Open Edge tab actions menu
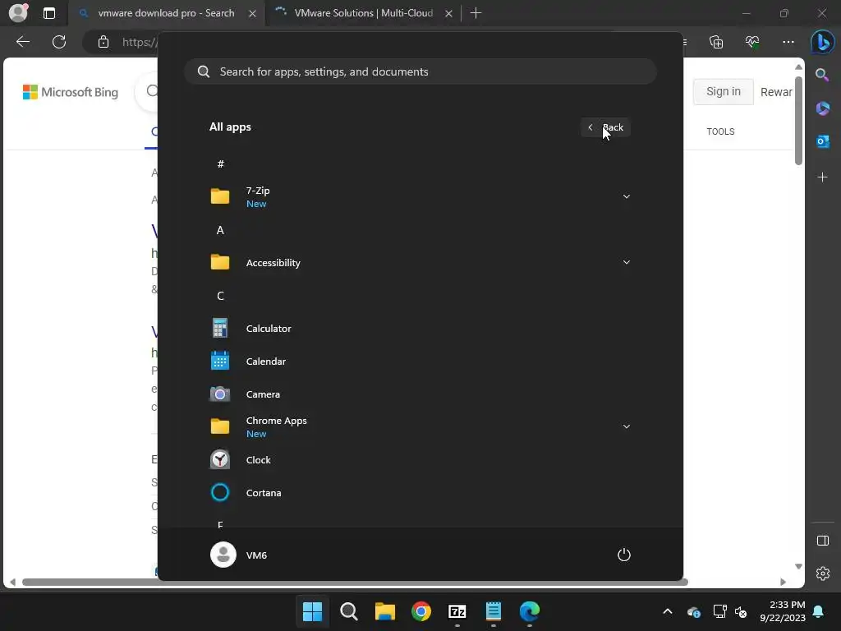Screen dimensions: 841x631 [x=48, y=13]
